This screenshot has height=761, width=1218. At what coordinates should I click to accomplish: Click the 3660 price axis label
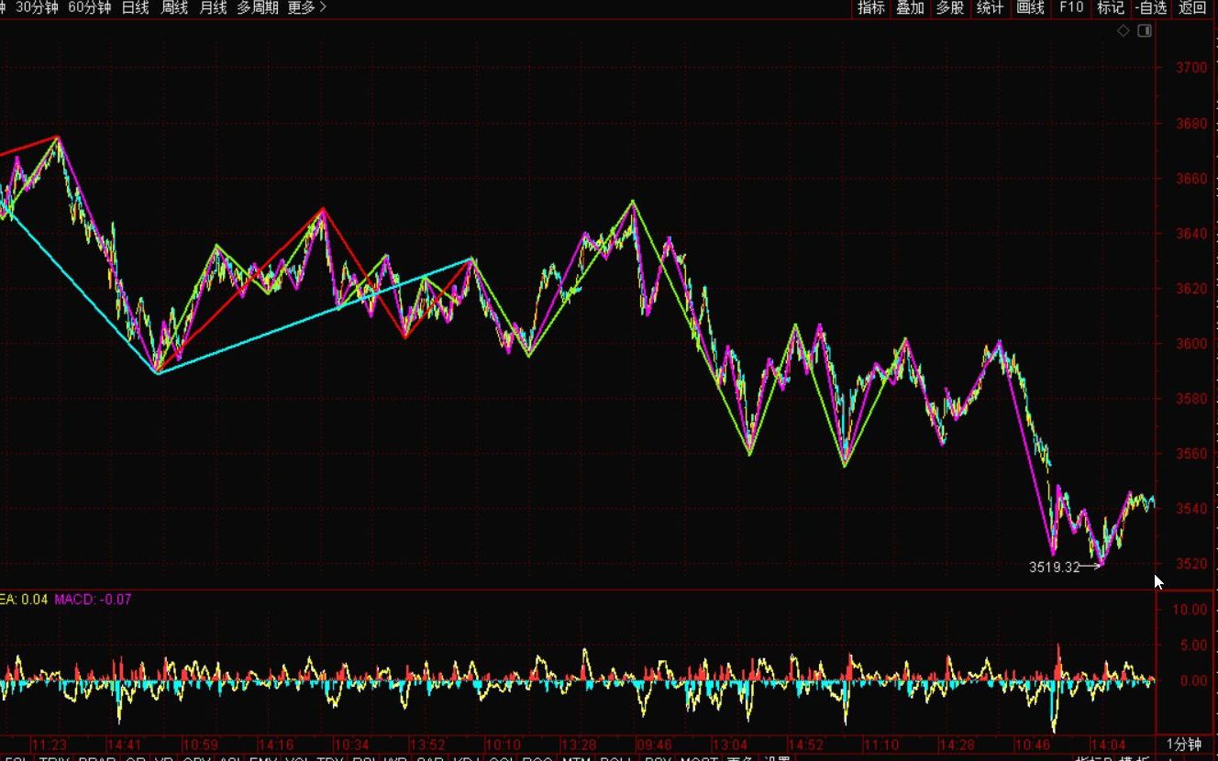click(x=1191, y=178)
